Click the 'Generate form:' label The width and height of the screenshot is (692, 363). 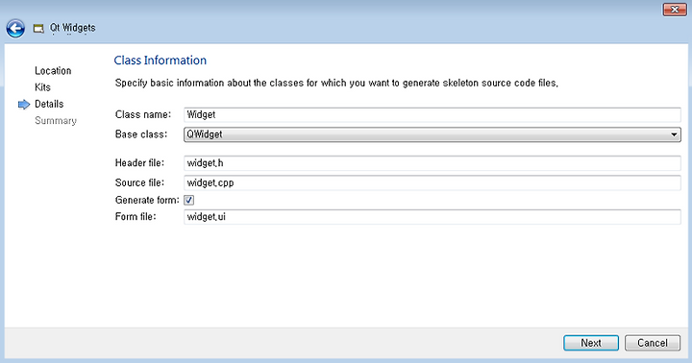coord(147,201)
